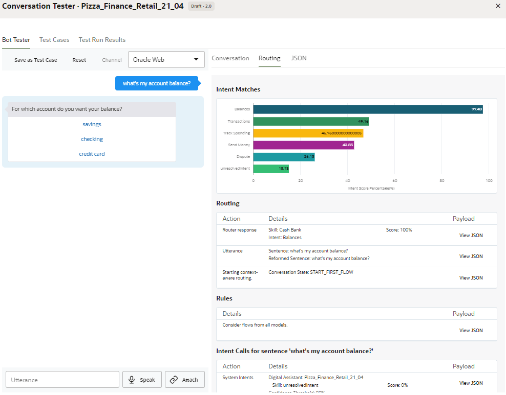The width and height of the screenshot is (506, 395).
Task: Click Save as Test Case button
Action: (36, 60)
